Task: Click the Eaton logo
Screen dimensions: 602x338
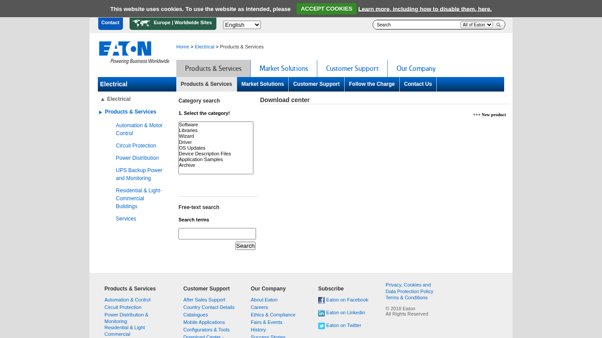Action: pyautogui.click(x=134, y=52)
